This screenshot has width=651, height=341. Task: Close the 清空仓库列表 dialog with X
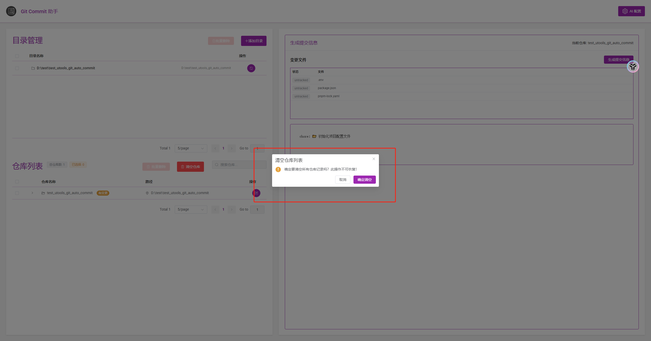374,159
